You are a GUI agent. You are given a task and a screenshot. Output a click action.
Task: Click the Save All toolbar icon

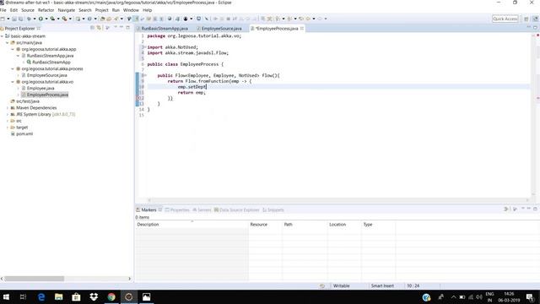pyautogui.click(x=20, y=19)
